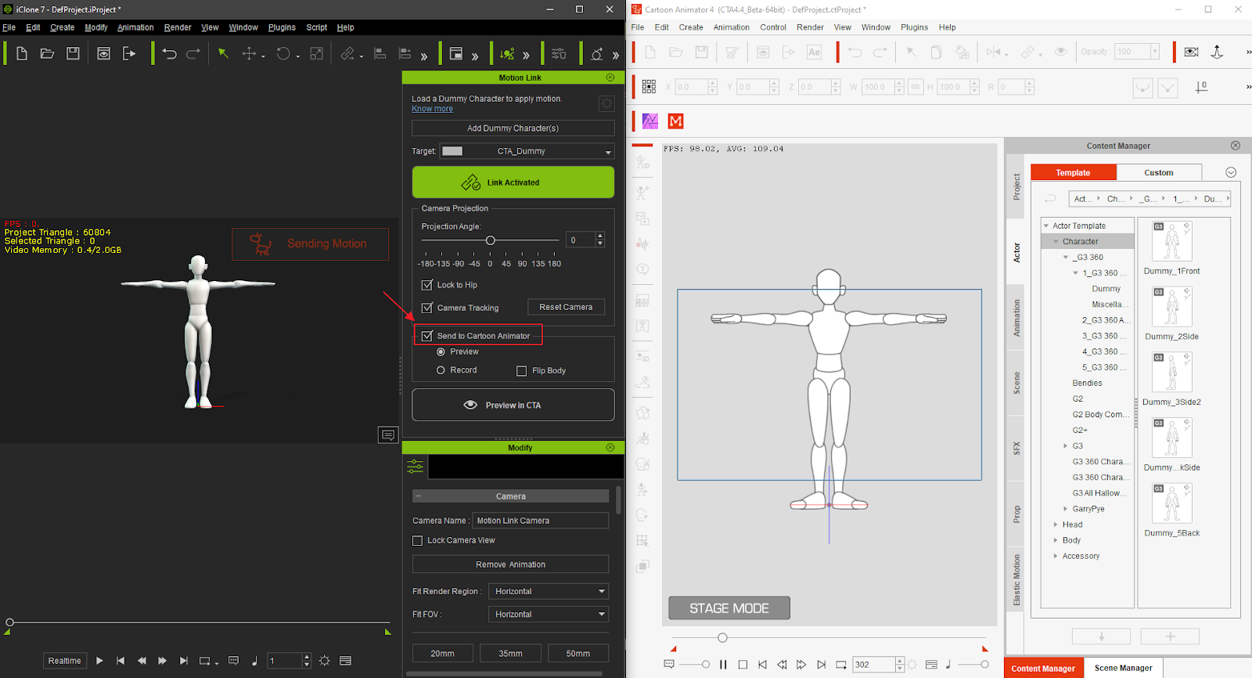The height and width of the screenshot is (678, 1252).
Task: Choose the Rotate tool in iClone toolbar
Action: [x=283, y=53]
